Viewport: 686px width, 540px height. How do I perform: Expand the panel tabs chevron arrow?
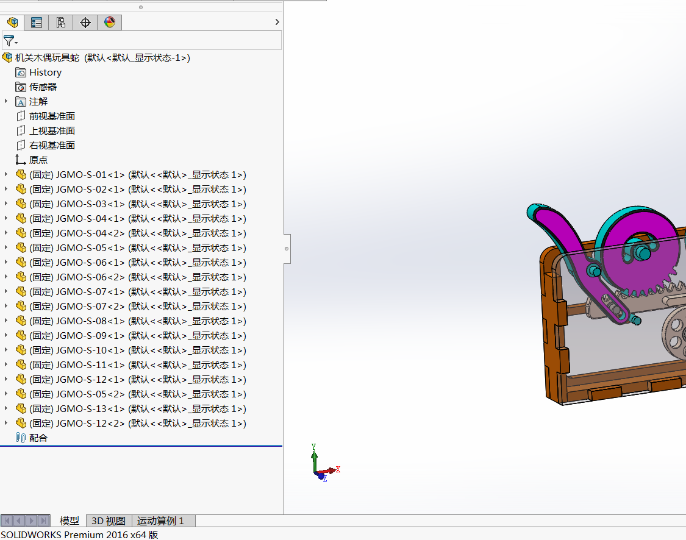[277, 22]
